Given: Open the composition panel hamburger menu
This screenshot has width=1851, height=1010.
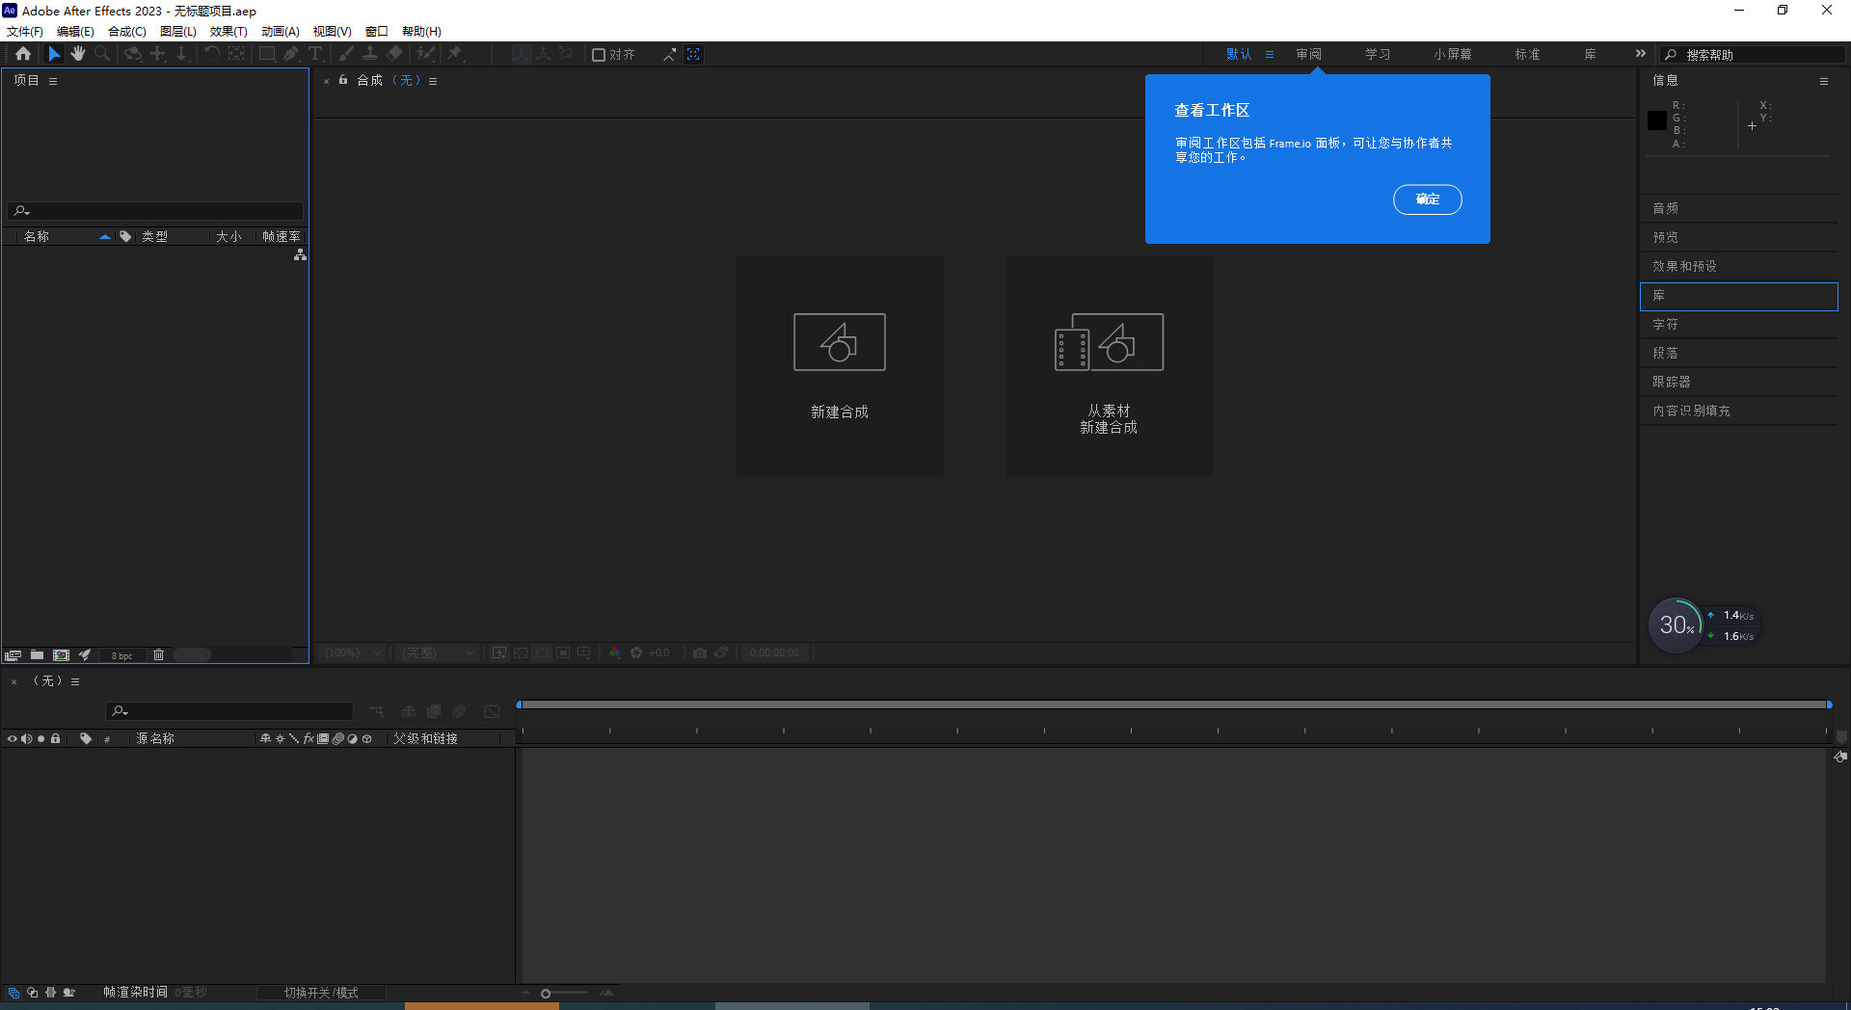Looking at the screenshot, I should tap(433, 81).
